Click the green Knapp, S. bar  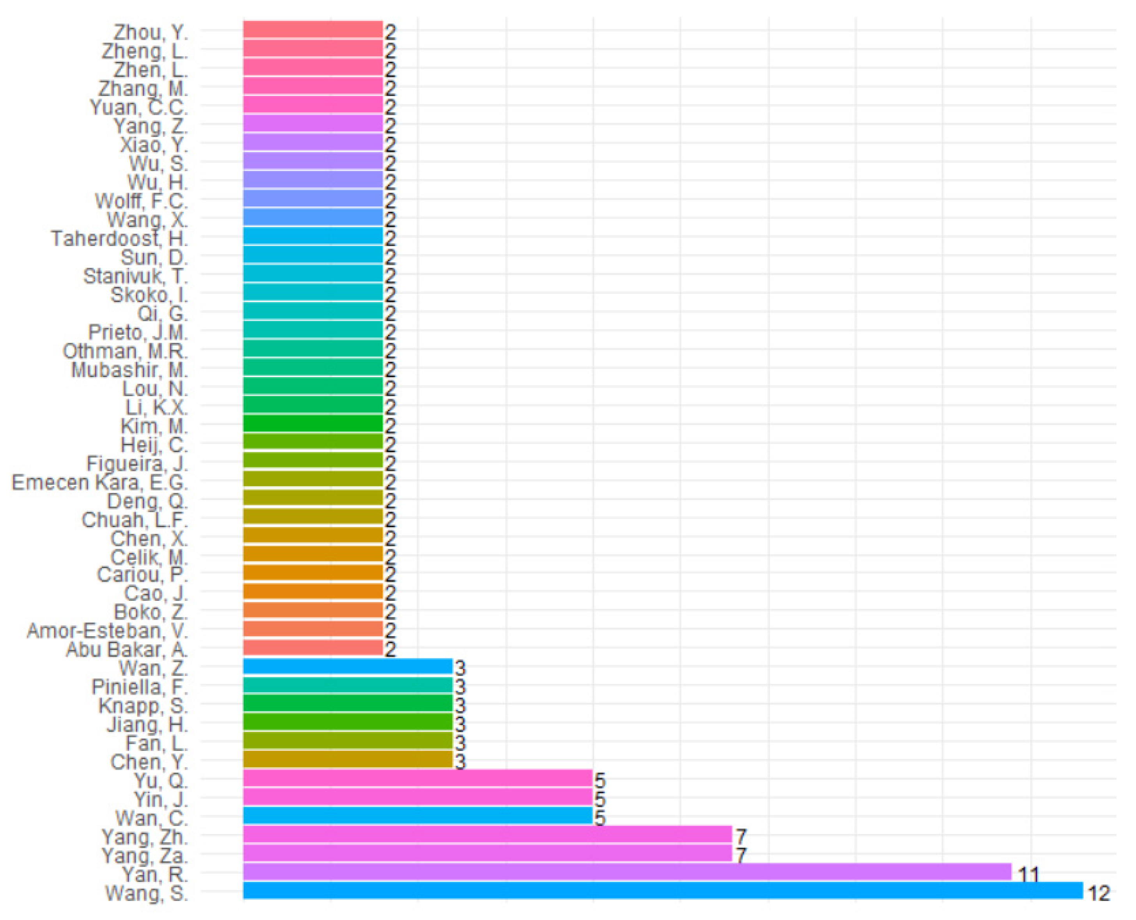point(347,703)
